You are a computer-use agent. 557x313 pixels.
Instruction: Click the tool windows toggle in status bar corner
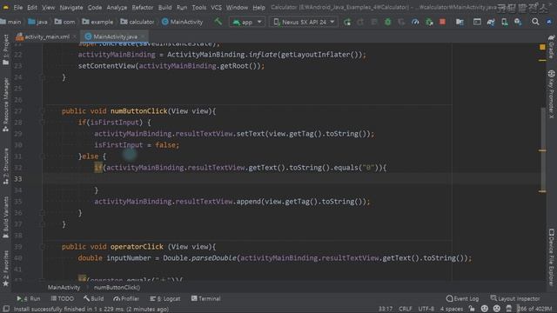6,309
